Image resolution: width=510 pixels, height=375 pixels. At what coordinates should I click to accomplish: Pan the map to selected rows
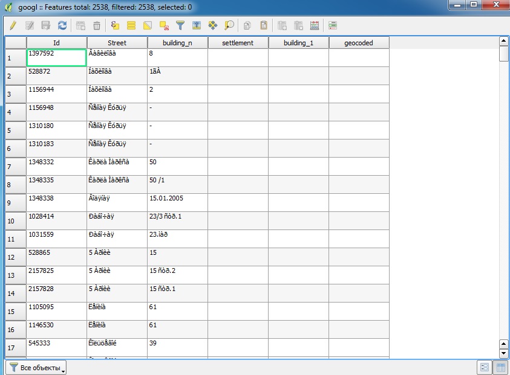pos(213,25)
